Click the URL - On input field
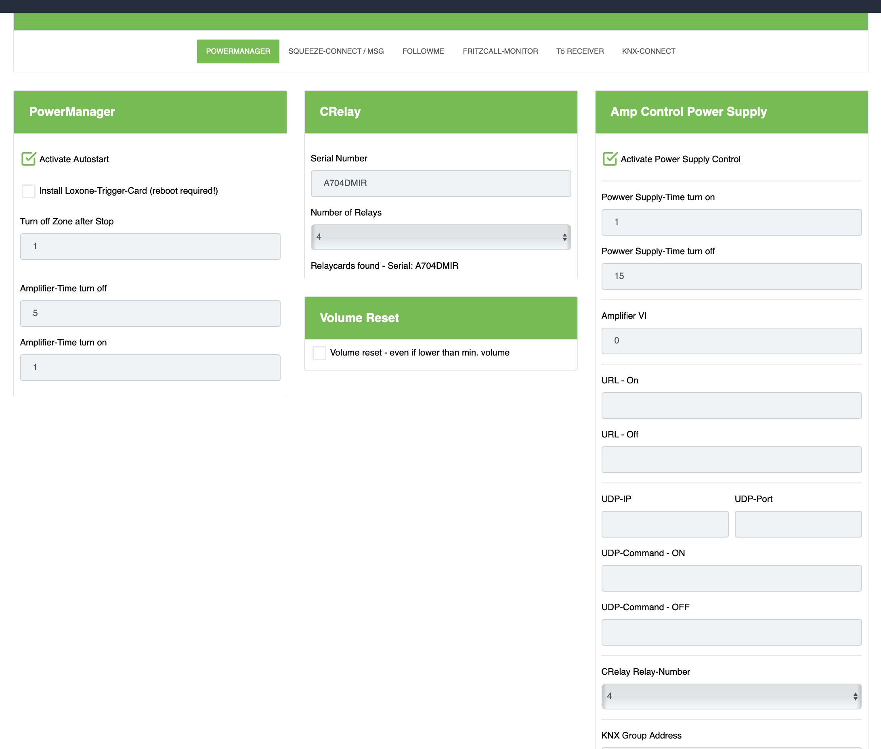This screenshot has height=749, width=881. click(731, 406)
